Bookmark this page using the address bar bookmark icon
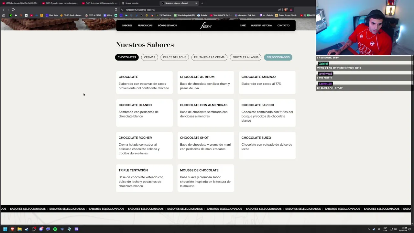The width and height of the screenshot is (414, 233). [116, 10]
